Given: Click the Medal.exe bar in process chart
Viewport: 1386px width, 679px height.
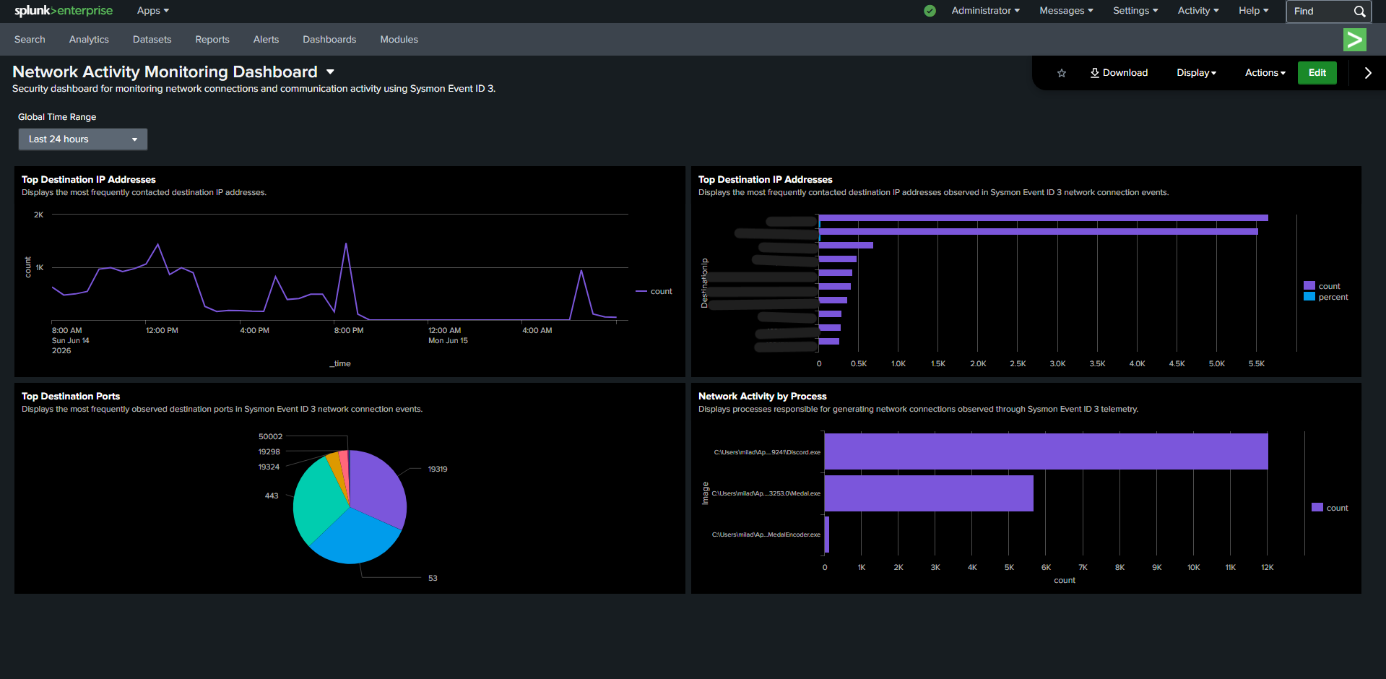Looking at the screenshot, I should point(929,493).
